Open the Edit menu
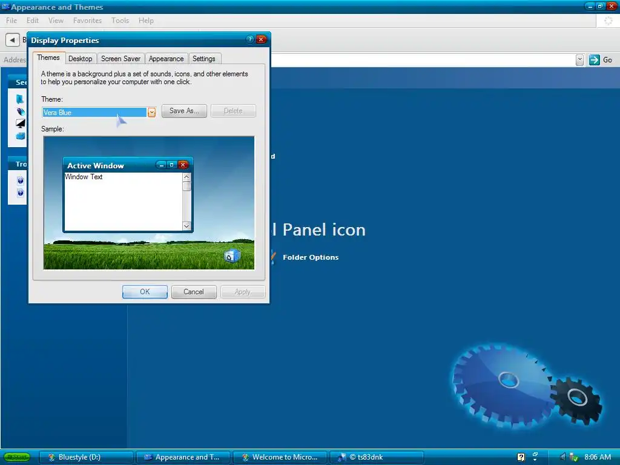This screenshot has width=620, height=465. [x=33, y=21]
